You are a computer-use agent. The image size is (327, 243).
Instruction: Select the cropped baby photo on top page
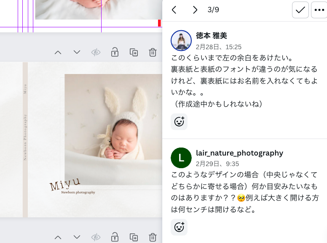click(x=99, y=10)
